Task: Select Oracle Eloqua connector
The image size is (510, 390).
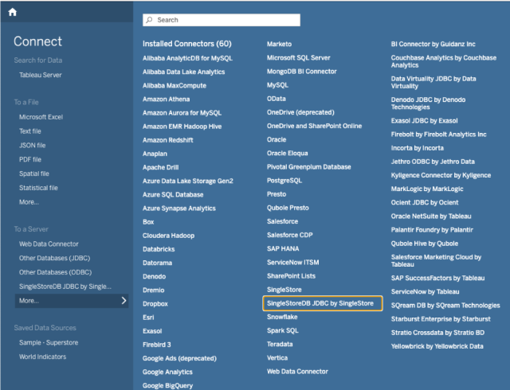Action: coord(288,154)
